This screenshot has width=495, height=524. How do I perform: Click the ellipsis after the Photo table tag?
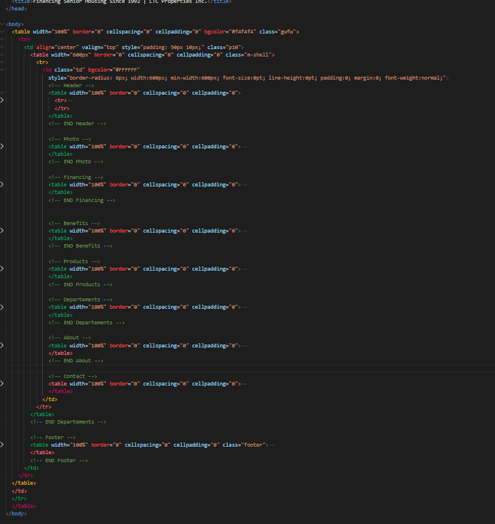tap(245, 147)
